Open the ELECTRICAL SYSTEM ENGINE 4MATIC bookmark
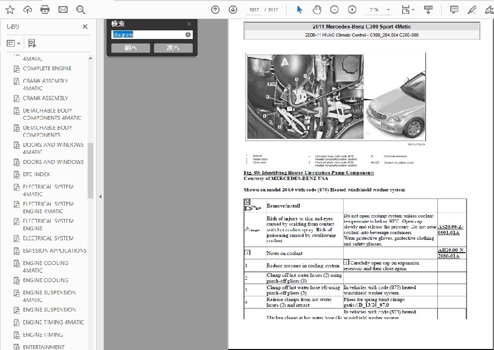Image resolution: width=494 pixels, height=350 pixels. 48,208
